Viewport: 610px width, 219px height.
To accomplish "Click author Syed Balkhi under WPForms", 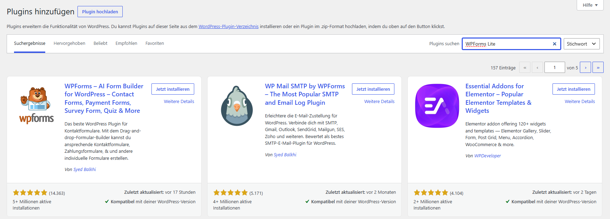I will [x=84, y=169].
